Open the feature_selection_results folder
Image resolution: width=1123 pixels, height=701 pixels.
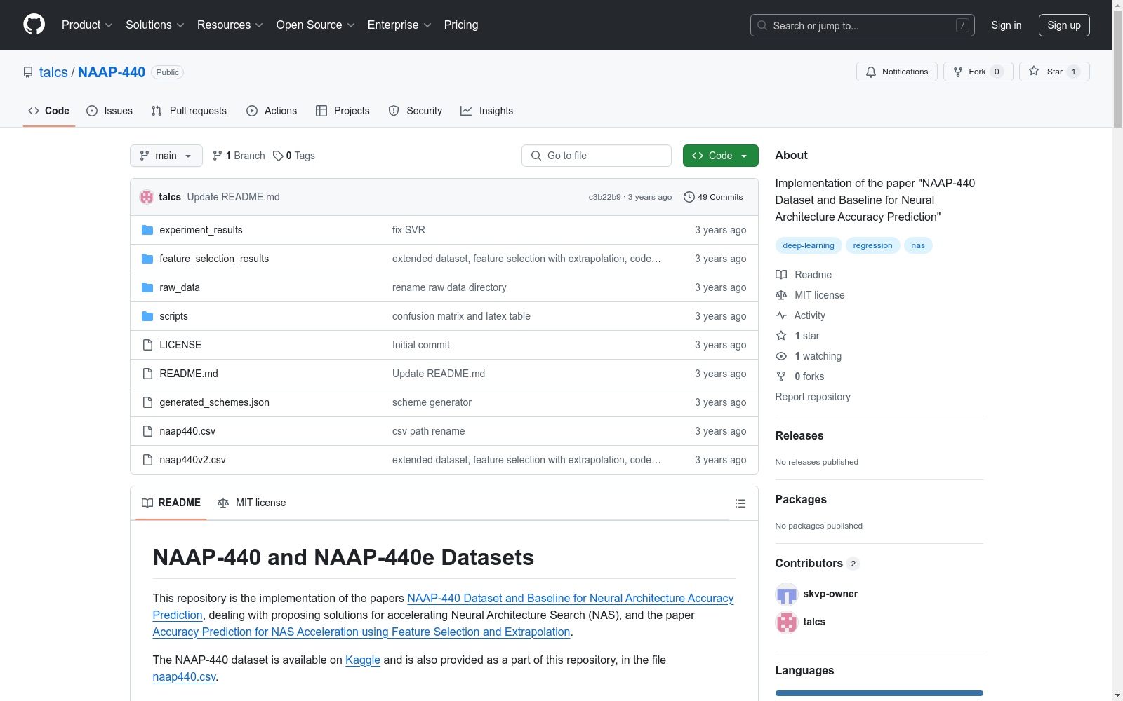(214, 259)
